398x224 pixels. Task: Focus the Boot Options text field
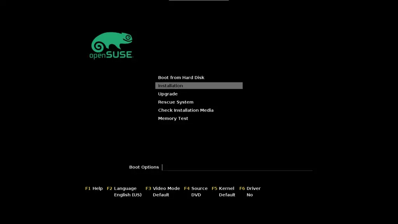coord(237,167)
